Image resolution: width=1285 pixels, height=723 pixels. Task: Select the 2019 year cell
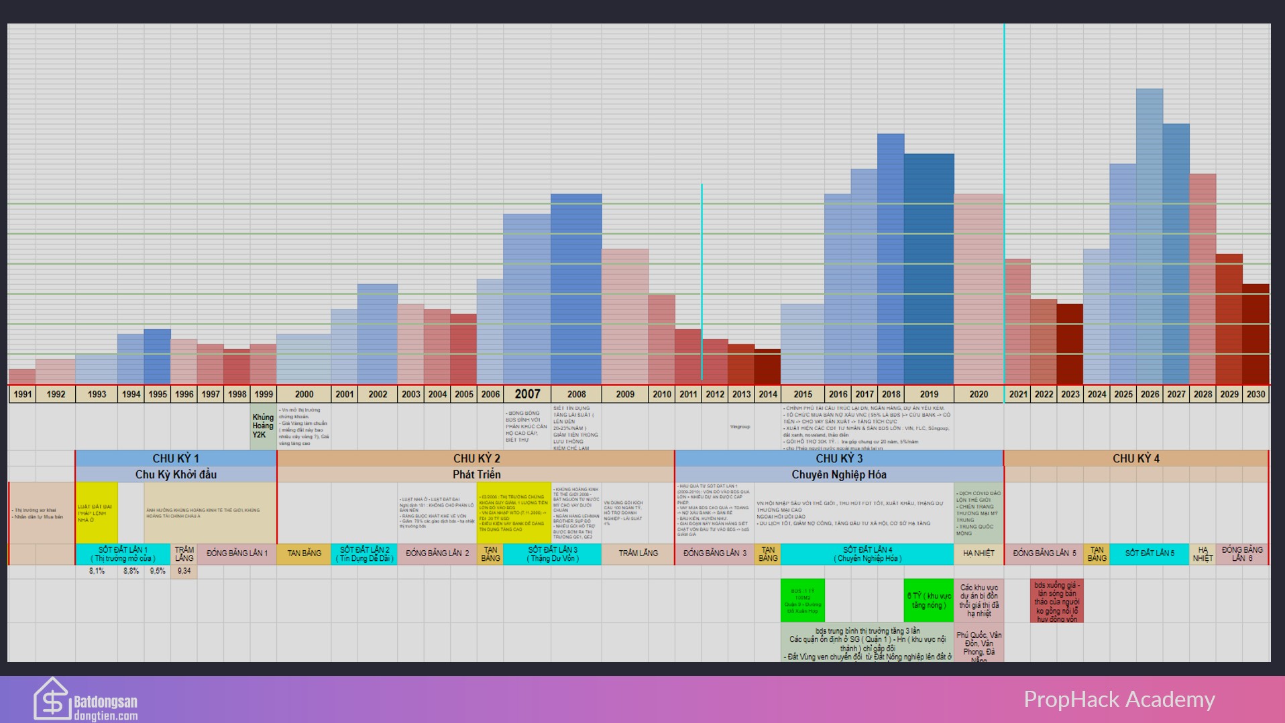pyautogui.click(x=929, y=394)
